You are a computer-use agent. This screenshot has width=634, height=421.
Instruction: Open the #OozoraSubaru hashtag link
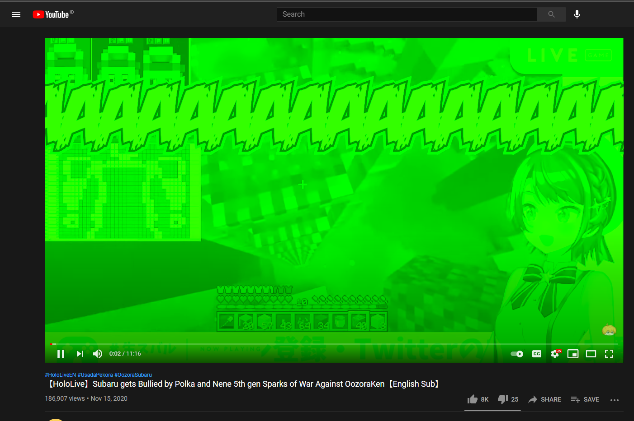click(133, 375)
